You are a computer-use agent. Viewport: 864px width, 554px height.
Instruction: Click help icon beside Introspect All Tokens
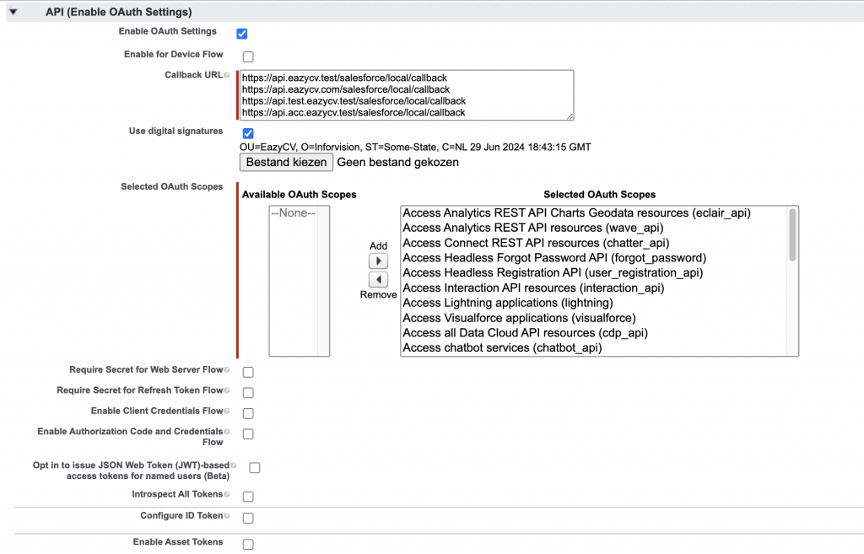[227, 495]
